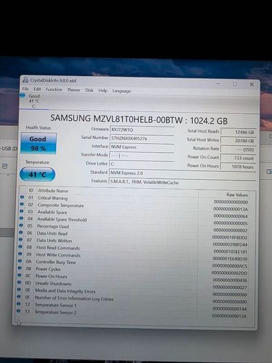Click the Serial Number field
Viewport: 272px width, 363px height.
pyautogui.click(x=142, y=138)
